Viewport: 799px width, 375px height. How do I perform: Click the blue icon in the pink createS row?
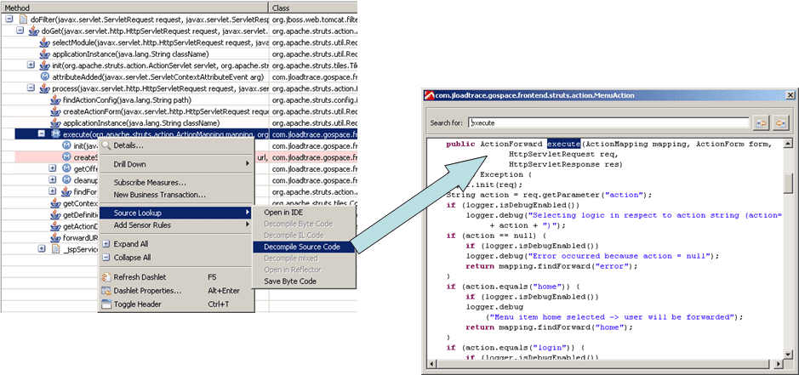(x=66, y=157)
